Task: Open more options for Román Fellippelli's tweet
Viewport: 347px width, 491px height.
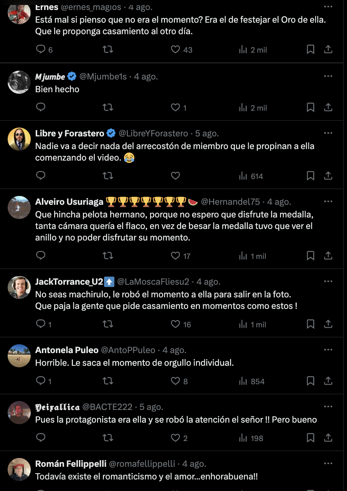Action: [328, 464]
